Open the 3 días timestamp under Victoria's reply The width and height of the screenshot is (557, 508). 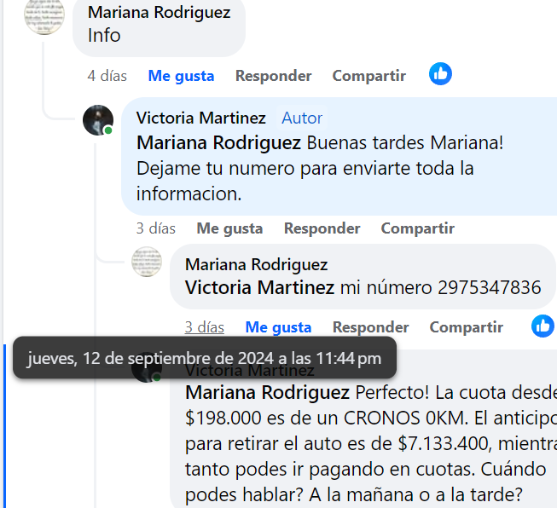tap(156, 228)
